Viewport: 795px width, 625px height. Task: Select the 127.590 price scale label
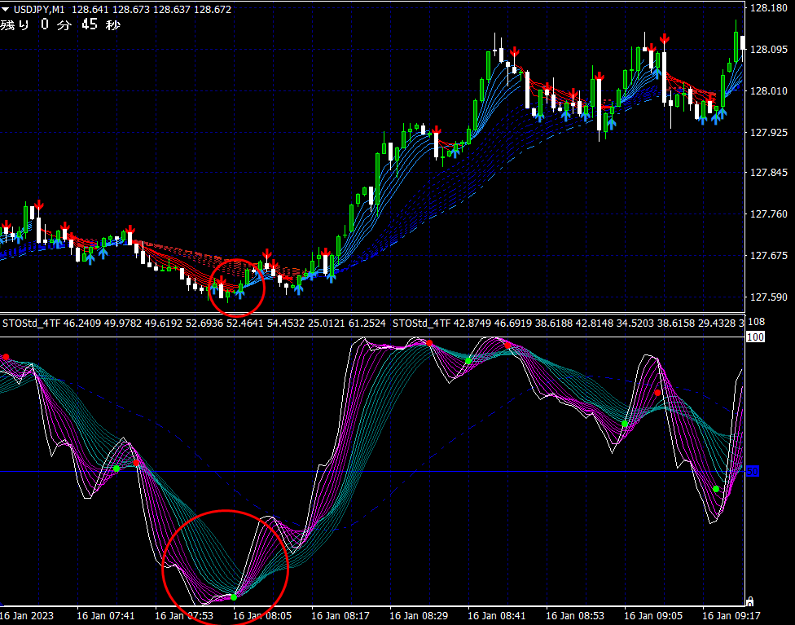pyautogui.click(x=769, y=297)
